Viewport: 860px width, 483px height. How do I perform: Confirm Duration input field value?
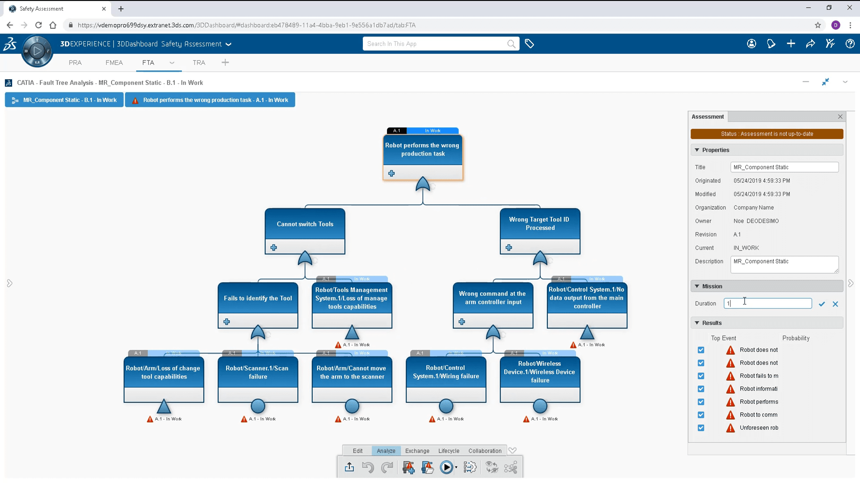tap(821, 303)
